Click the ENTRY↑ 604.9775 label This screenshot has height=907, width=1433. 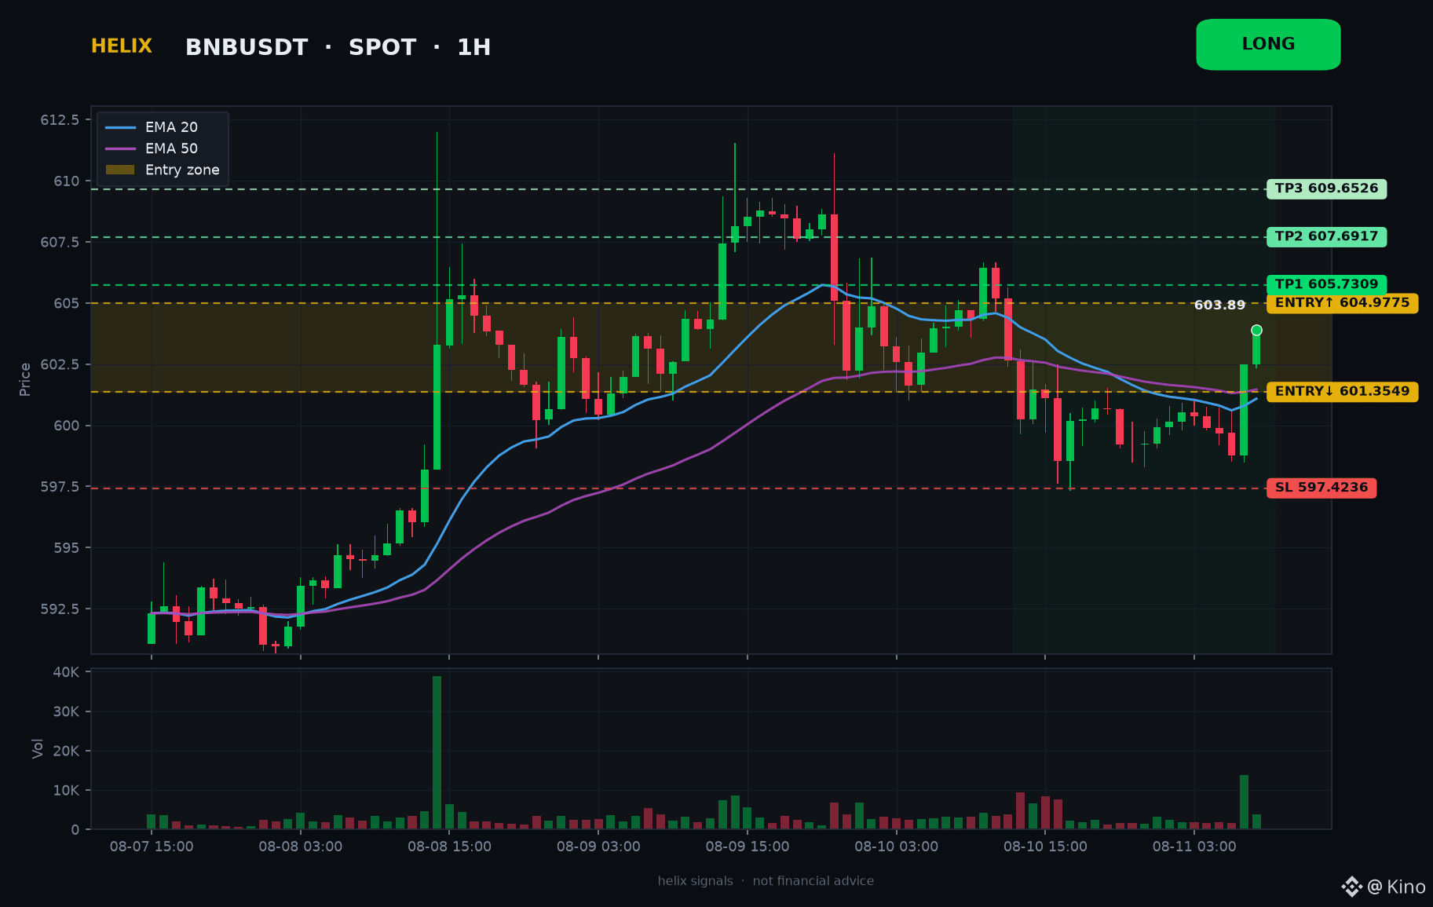pyautogui.click(x=1342, y=303)
